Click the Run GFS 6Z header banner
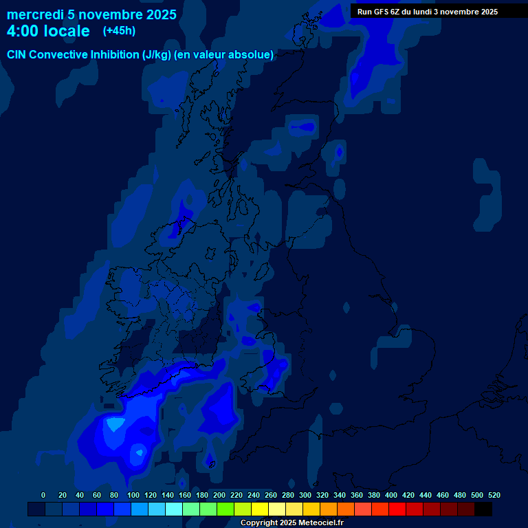The image size is (528, 528). [x=428, y=12]
